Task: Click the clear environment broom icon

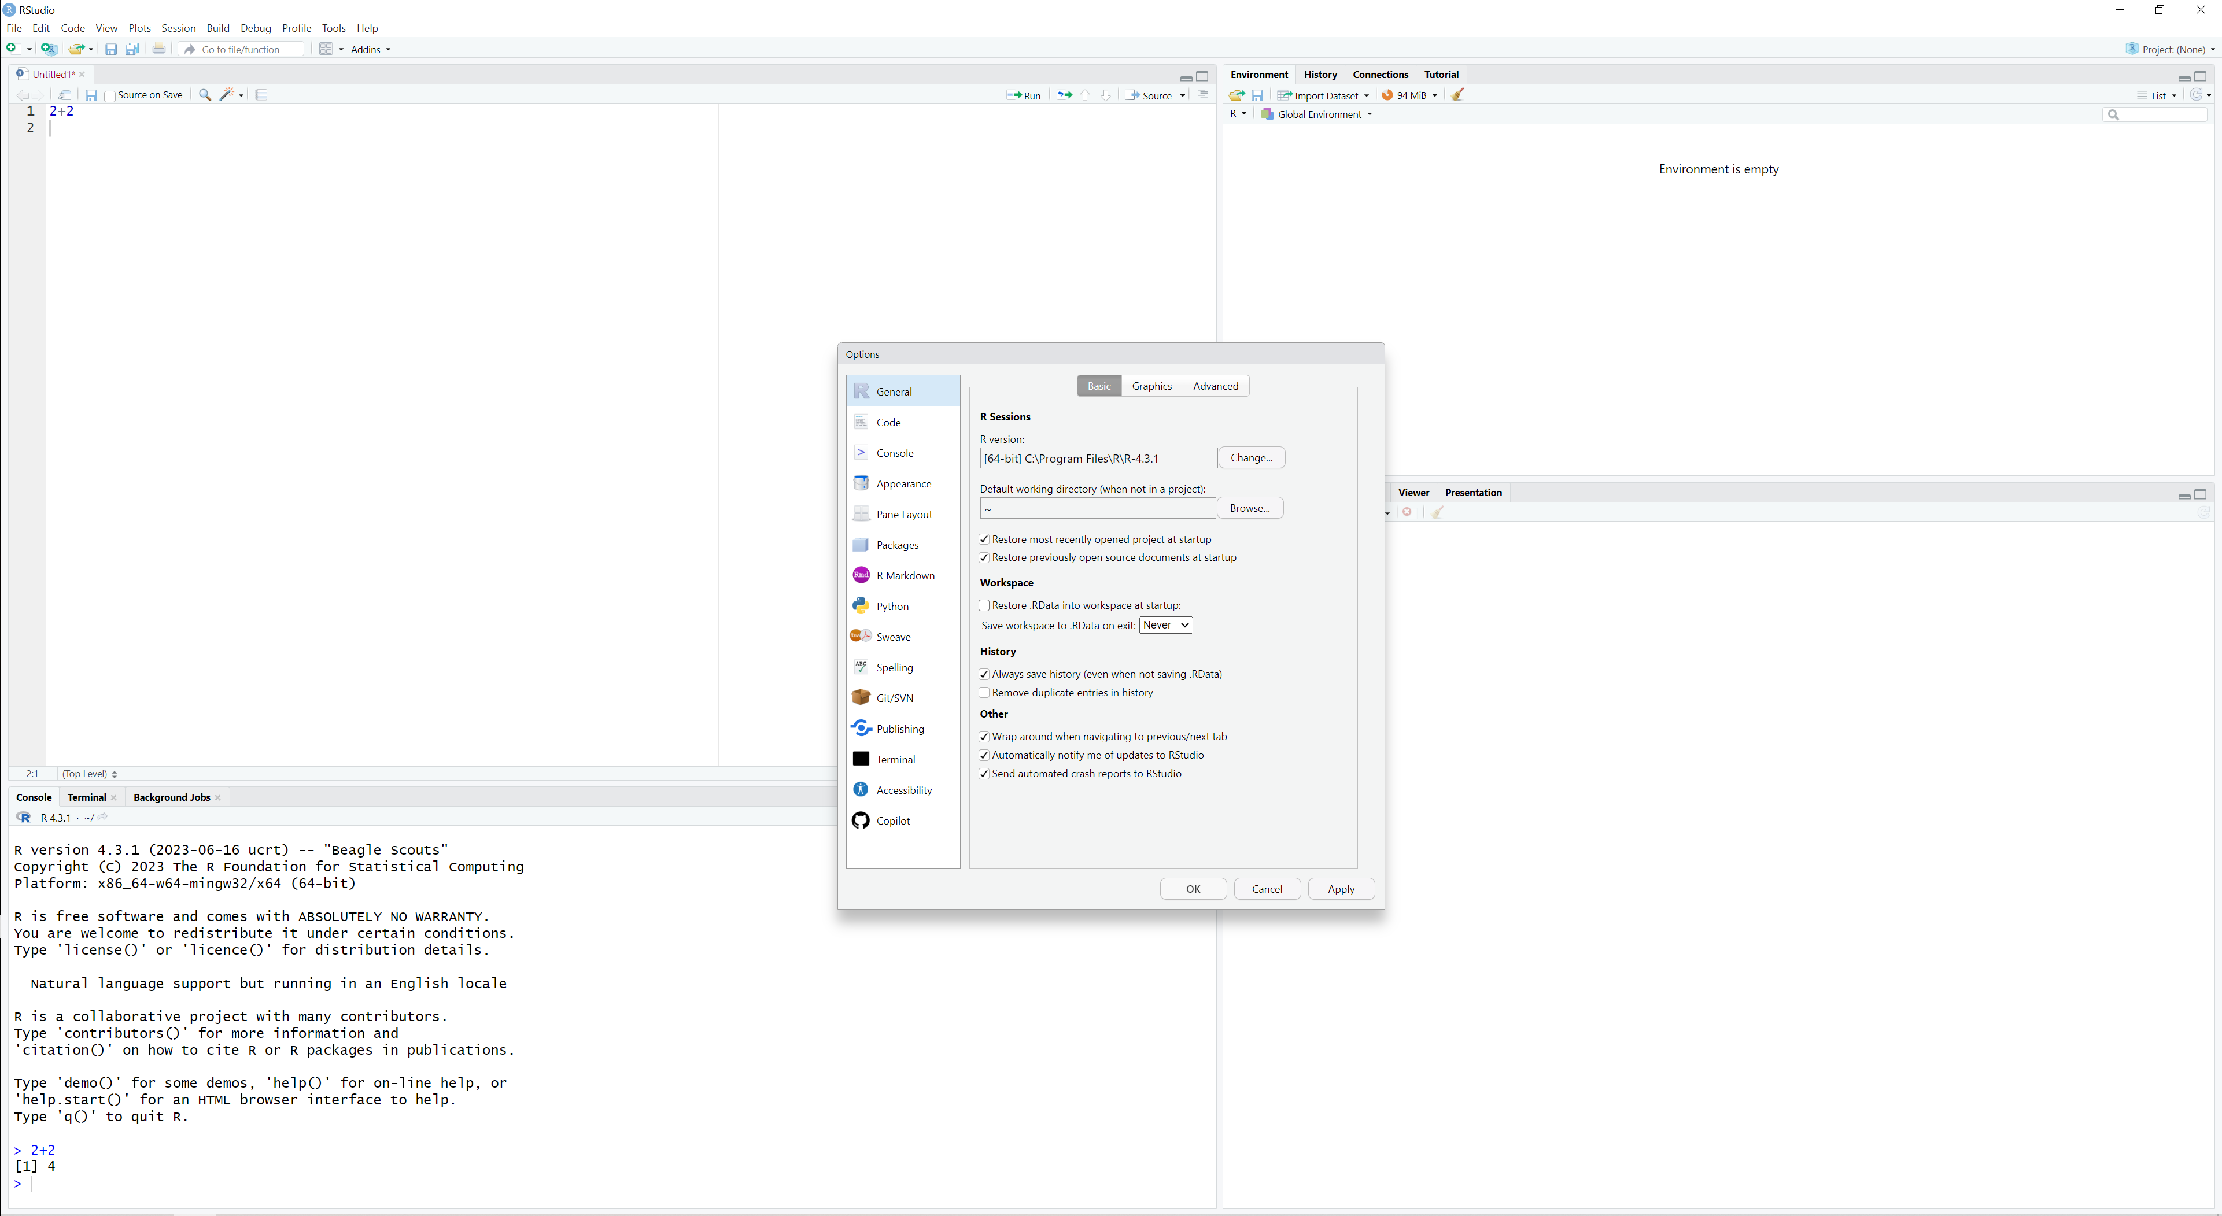Action: 1458,95
